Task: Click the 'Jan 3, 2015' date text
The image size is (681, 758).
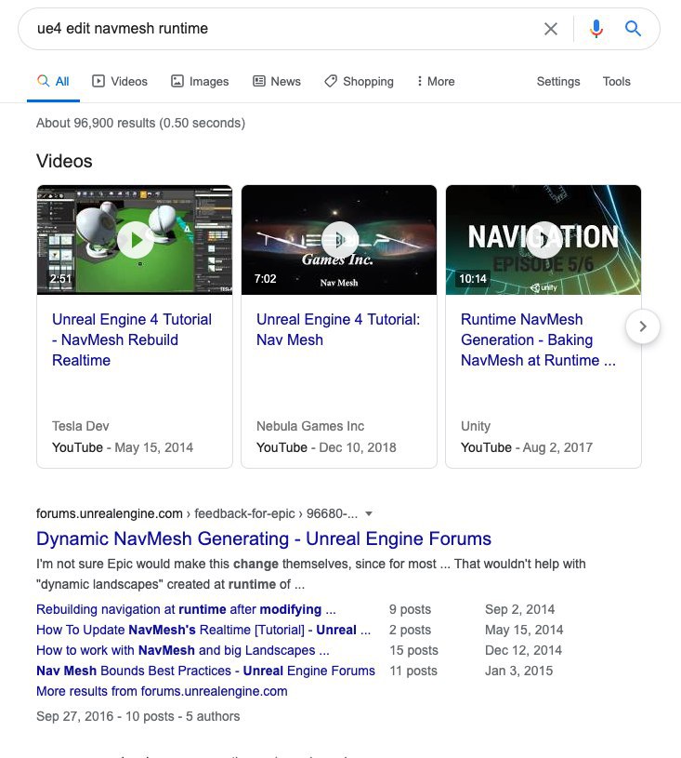Action: click(x=518, y=671)
